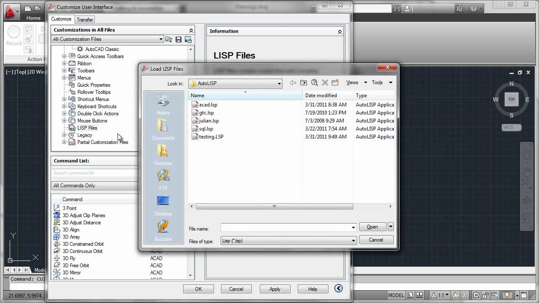Image resolution: width=539 pixels, height=303 pixels.
Task: Click the 3D Align command icon
Action: (x=57, y=229)
